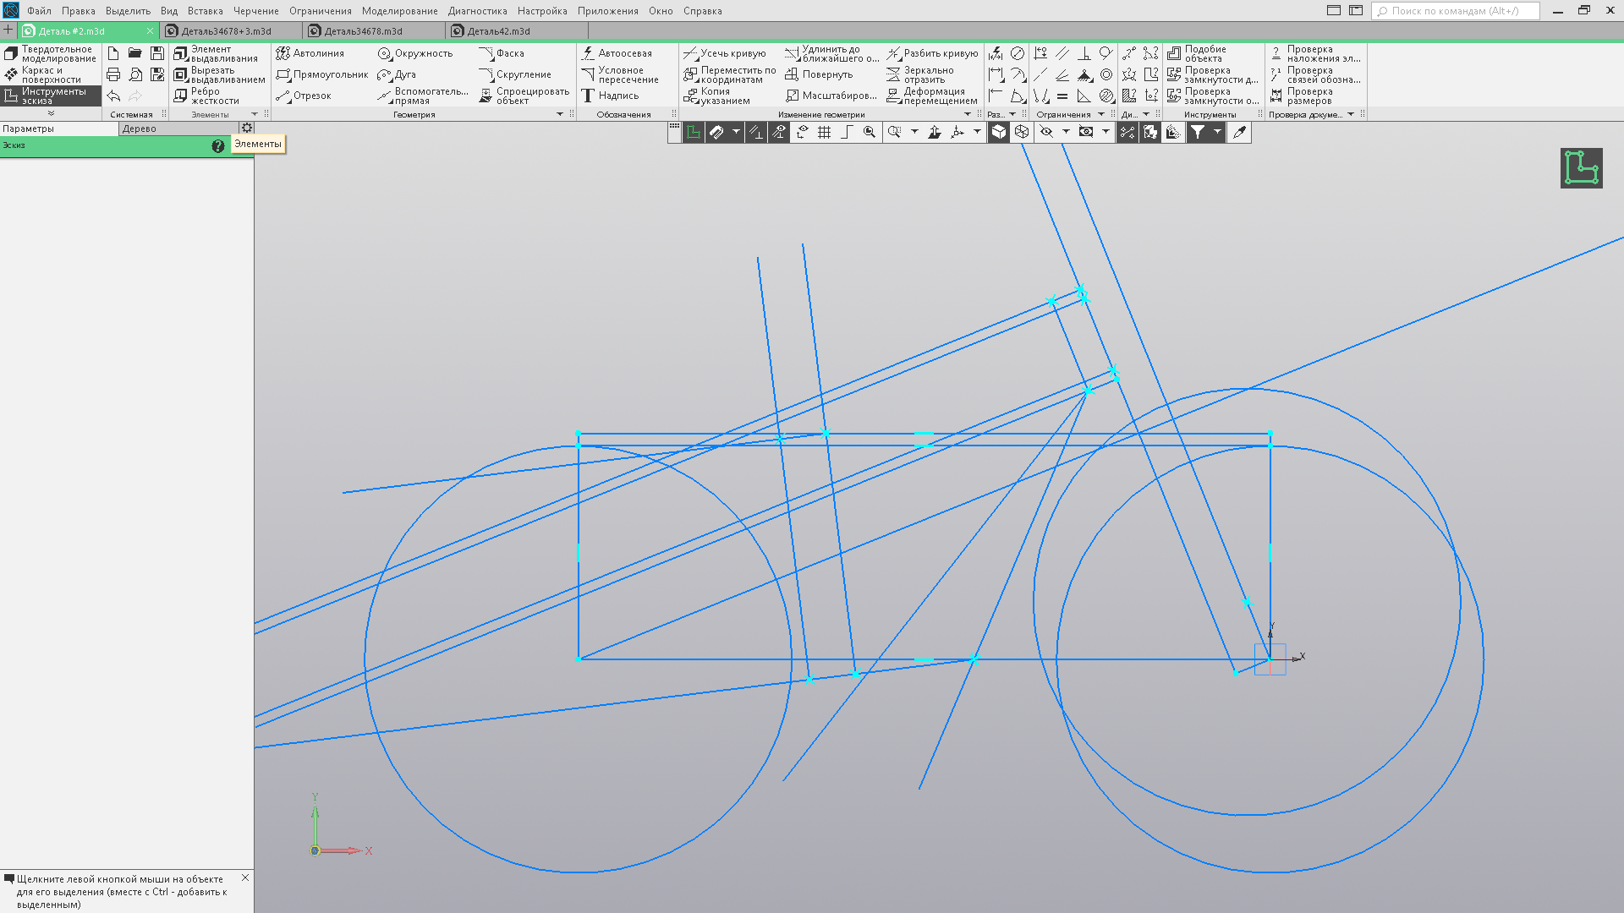
Task: Click the command search field
Action: 1455,11
